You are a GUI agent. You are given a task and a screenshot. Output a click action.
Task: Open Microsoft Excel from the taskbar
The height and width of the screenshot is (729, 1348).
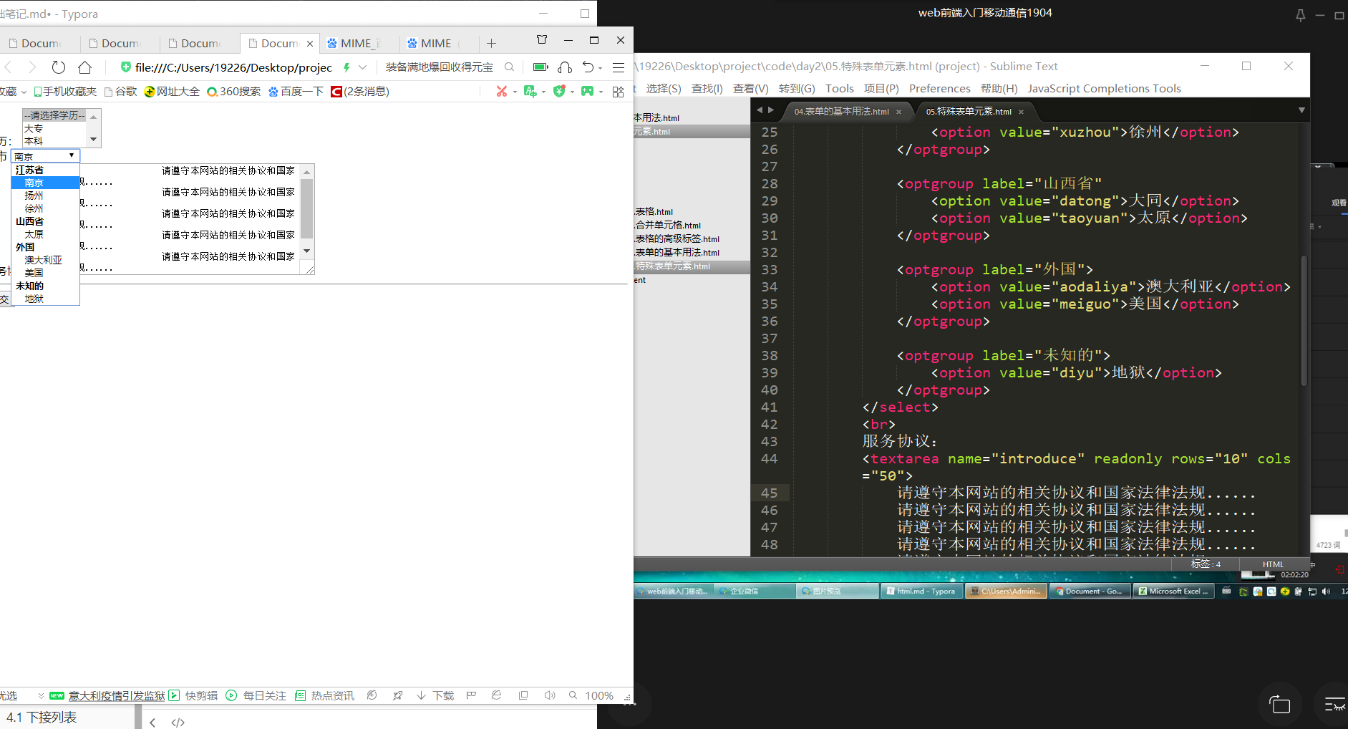1173,591
